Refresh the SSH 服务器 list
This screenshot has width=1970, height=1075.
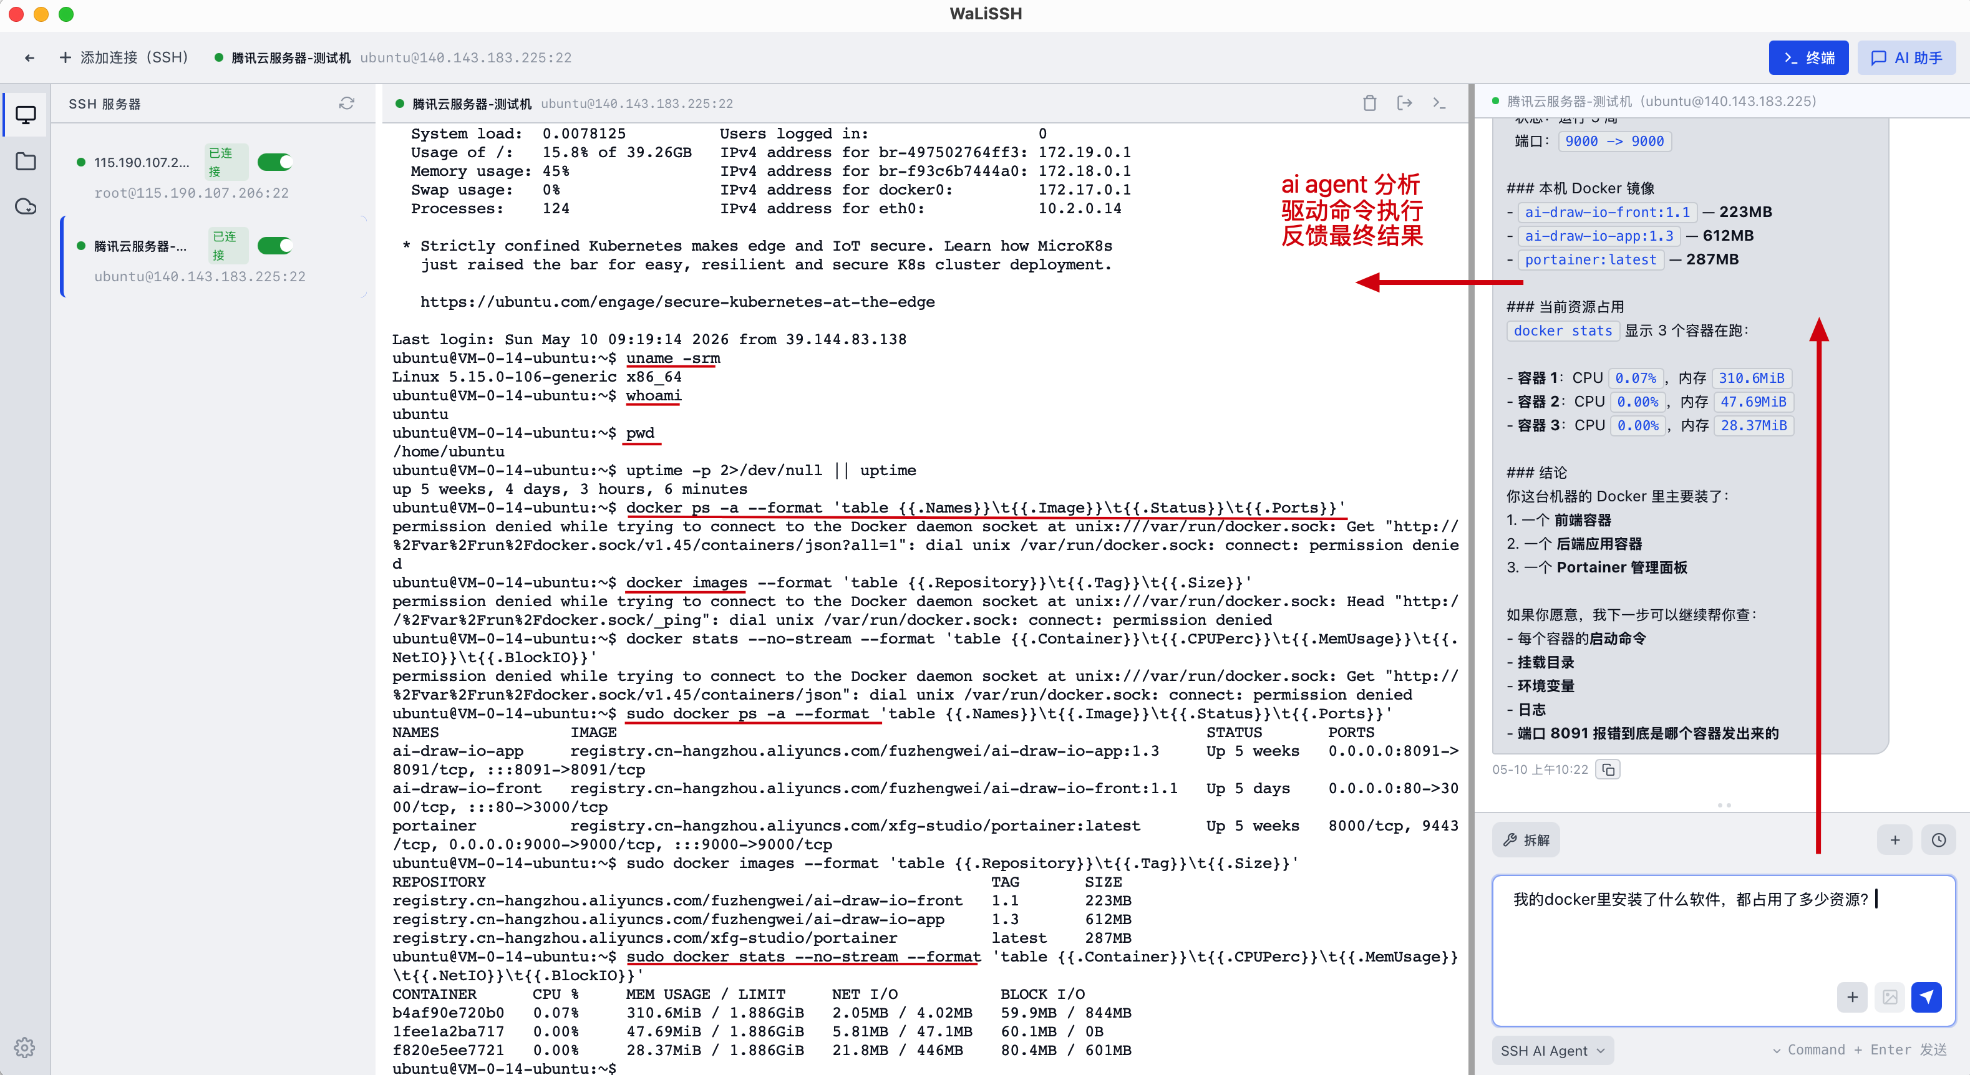(x=346, y=104)
